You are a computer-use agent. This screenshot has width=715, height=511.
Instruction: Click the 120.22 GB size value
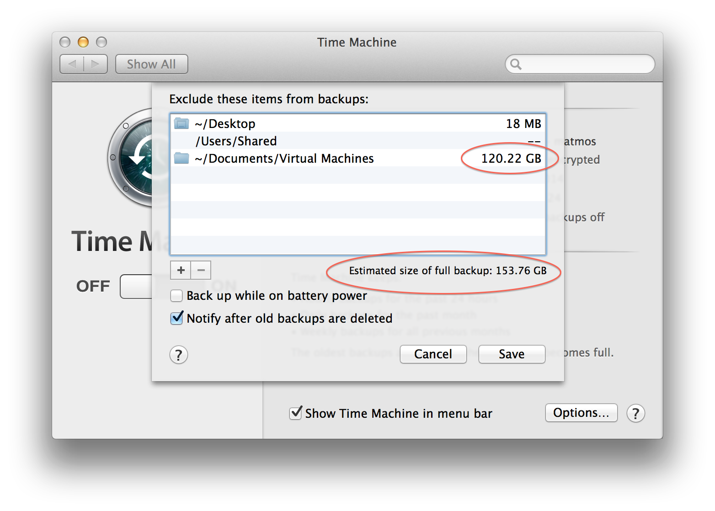511,158
